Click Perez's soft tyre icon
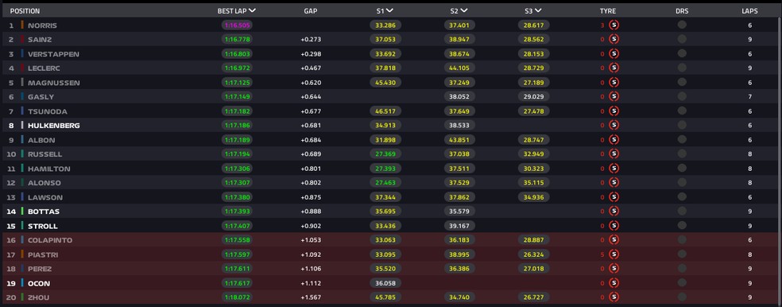782x307 pixels. point(614,269)
